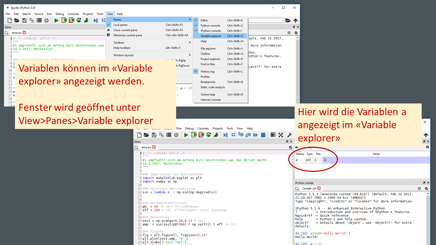
Task: Open working directory dropdown in top window
Action: coord(282,21)
